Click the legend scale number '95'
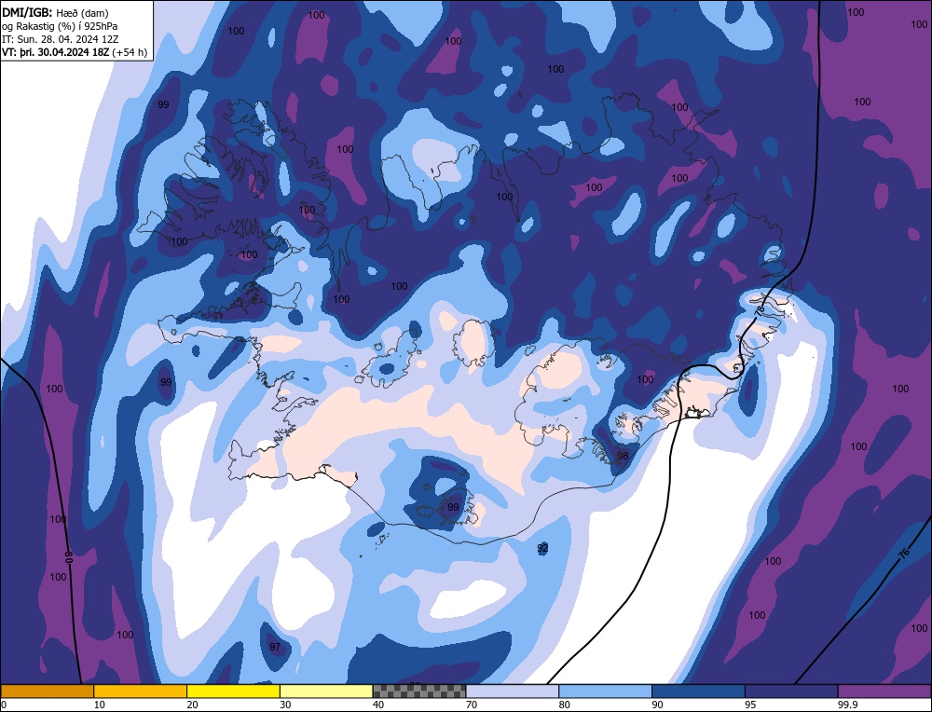932x712 pixels. tap(750, 705)
